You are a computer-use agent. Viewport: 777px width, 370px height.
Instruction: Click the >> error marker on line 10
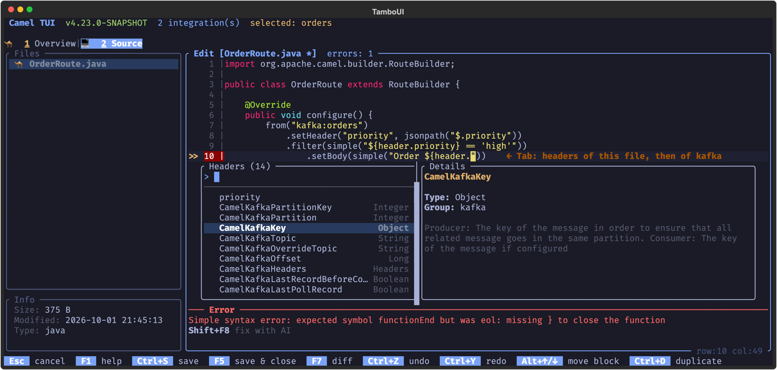point(193,156)
